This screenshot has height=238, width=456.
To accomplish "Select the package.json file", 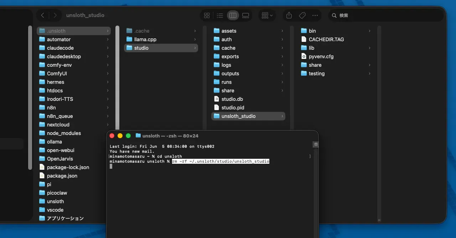I will point(71,176).
